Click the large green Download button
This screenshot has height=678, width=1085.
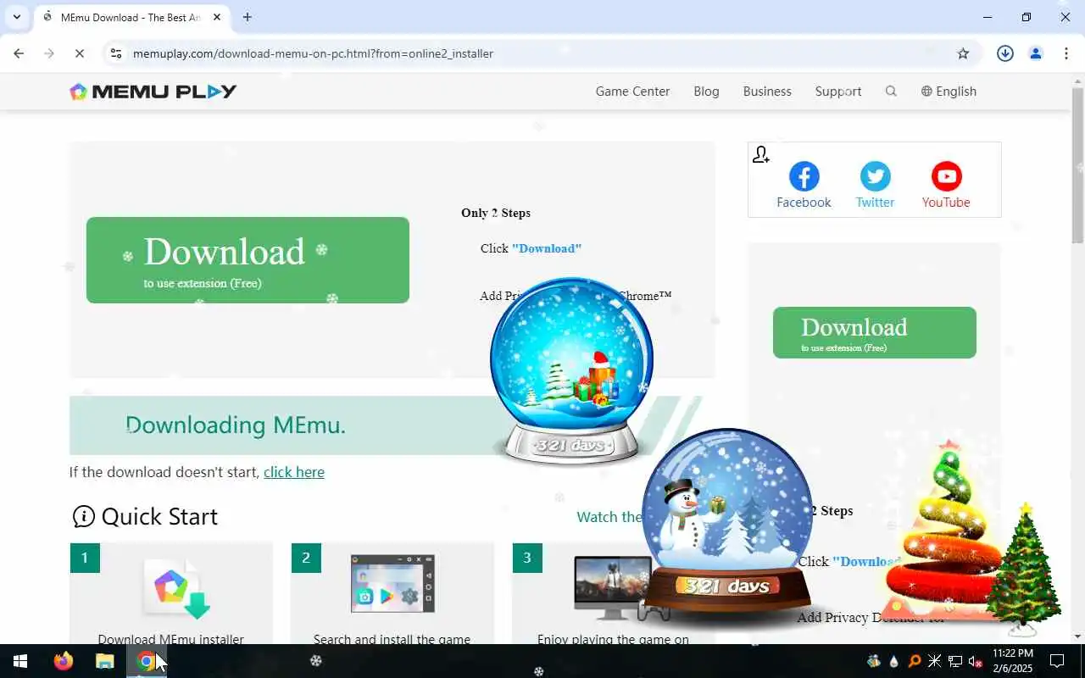point(248,260)
